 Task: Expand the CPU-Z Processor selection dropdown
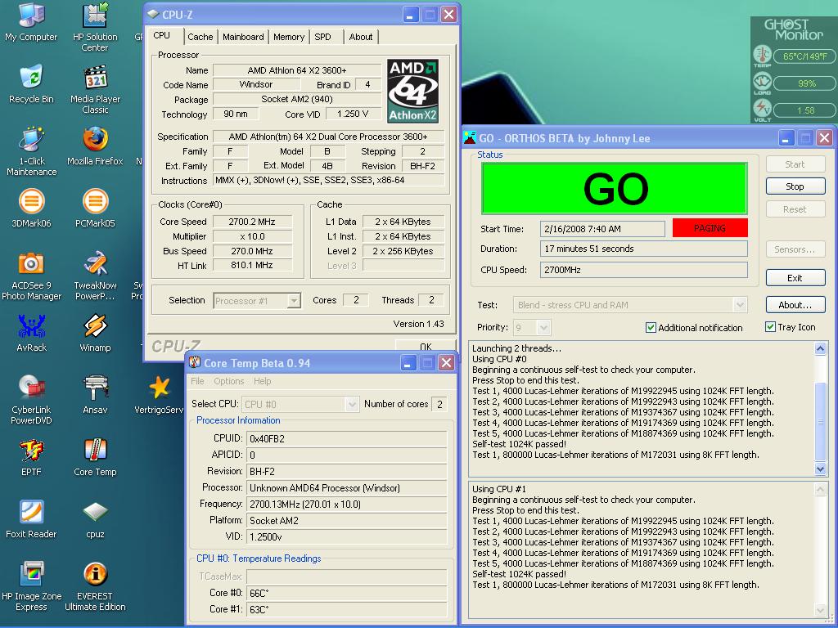tap(294, 301)
